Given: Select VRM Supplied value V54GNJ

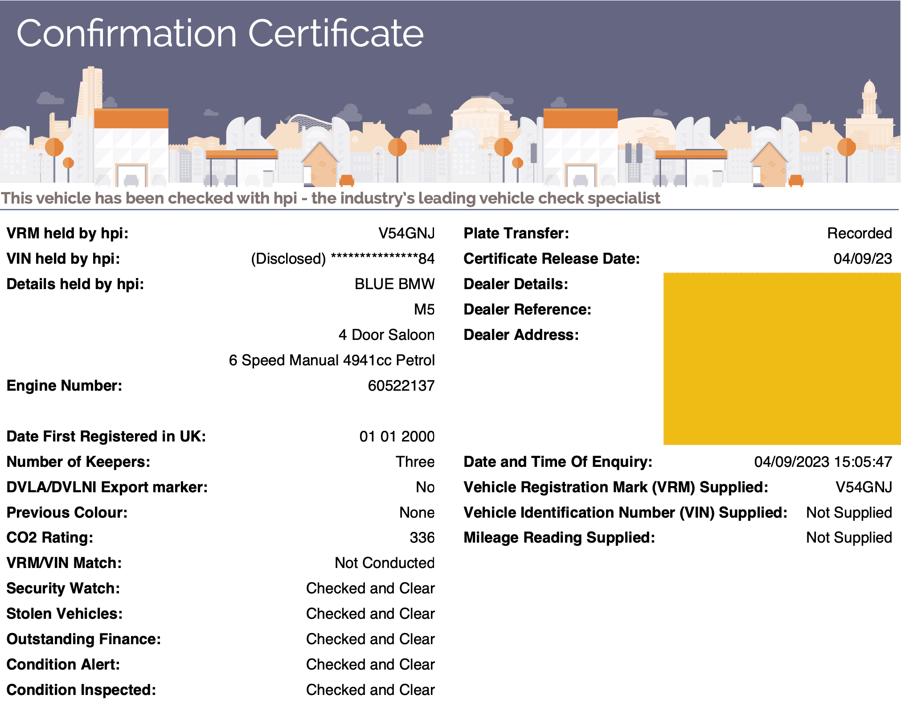Looking at the screenshot, I should [864, 487].
